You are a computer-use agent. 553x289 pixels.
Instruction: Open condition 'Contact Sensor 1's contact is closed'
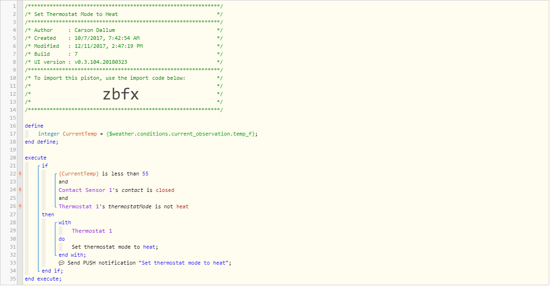point(116,190)
